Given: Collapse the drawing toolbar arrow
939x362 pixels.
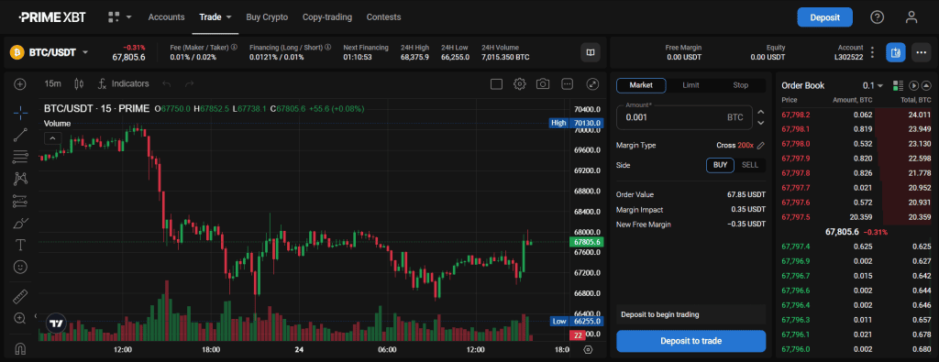Looking at the screenshot, I should pos(36,316).
